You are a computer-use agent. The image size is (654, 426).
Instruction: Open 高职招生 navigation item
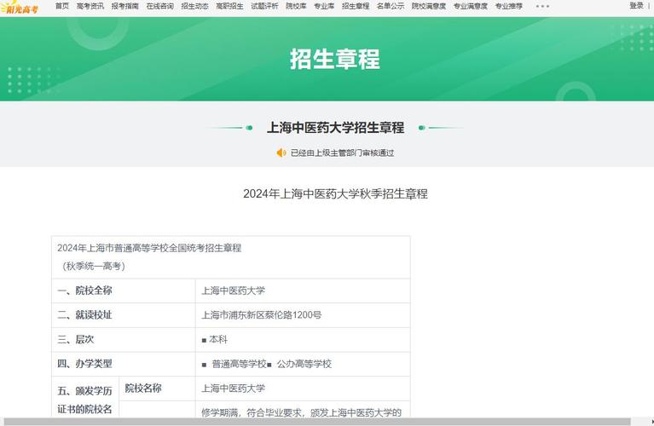pyautogui.click(x=229, y=6)
